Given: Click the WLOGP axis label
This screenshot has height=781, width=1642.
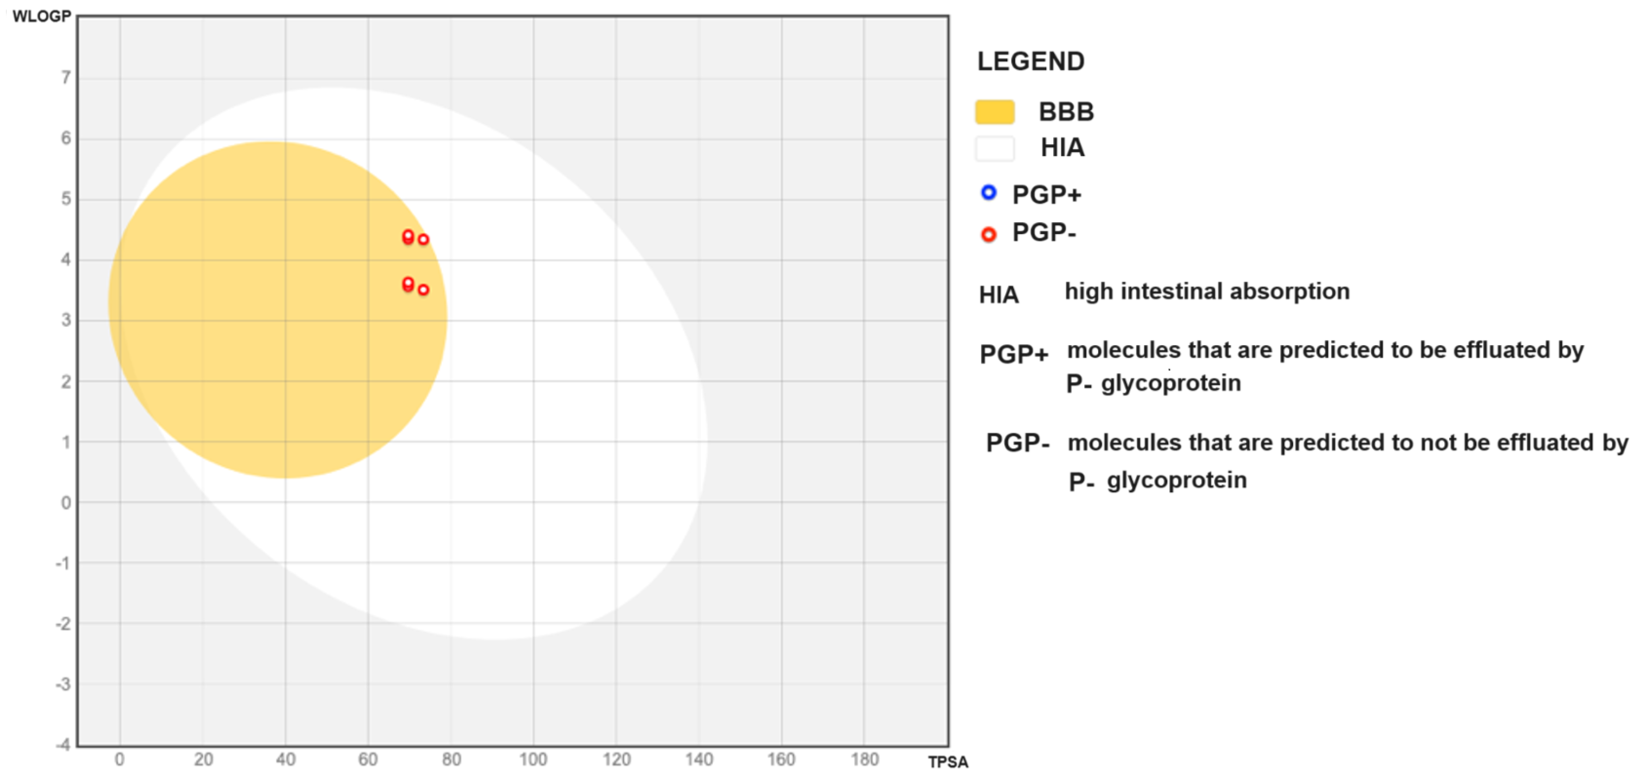Looking at the screenshot, I should pos(42,16).
